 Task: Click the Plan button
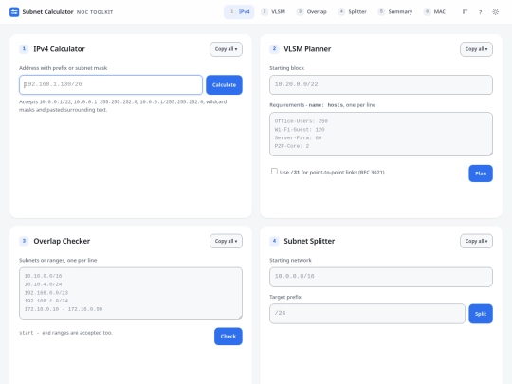481,174
